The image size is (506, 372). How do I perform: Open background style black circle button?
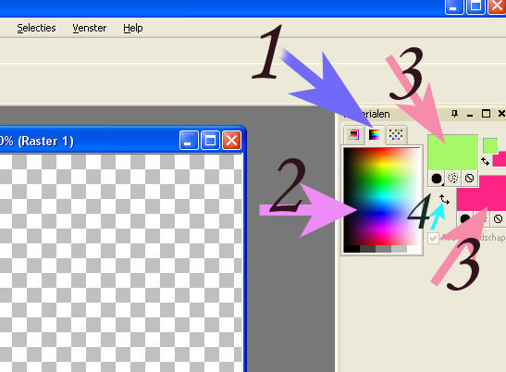464,219
